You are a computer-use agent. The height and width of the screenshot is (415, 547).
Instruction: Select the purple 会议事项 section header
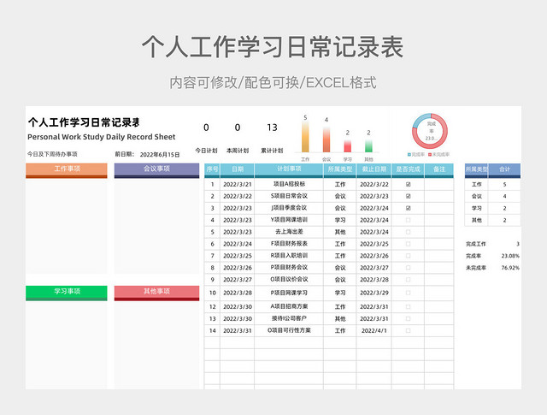pos(156,170)
